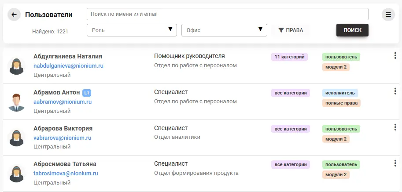Viewport: 402px width, 192px height.
Task: Click the avatar of Абрамов Антон
Action: click(17, 102)
